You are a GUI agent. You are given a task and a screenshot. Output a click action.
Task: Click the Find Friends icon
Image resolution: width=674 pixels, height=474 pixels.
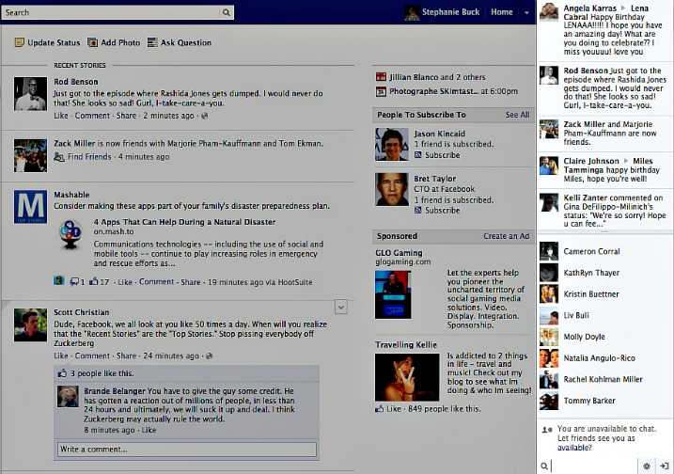point(60,157)
